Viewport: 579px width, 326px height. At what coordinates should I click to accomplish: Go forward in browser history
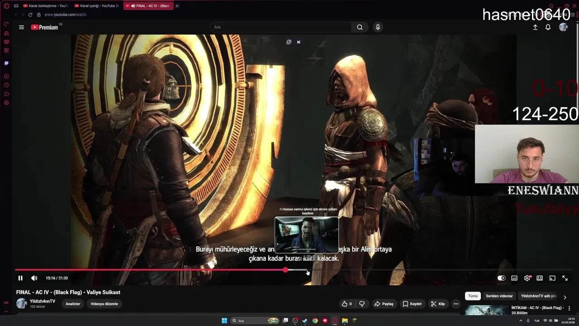(23, 14)
